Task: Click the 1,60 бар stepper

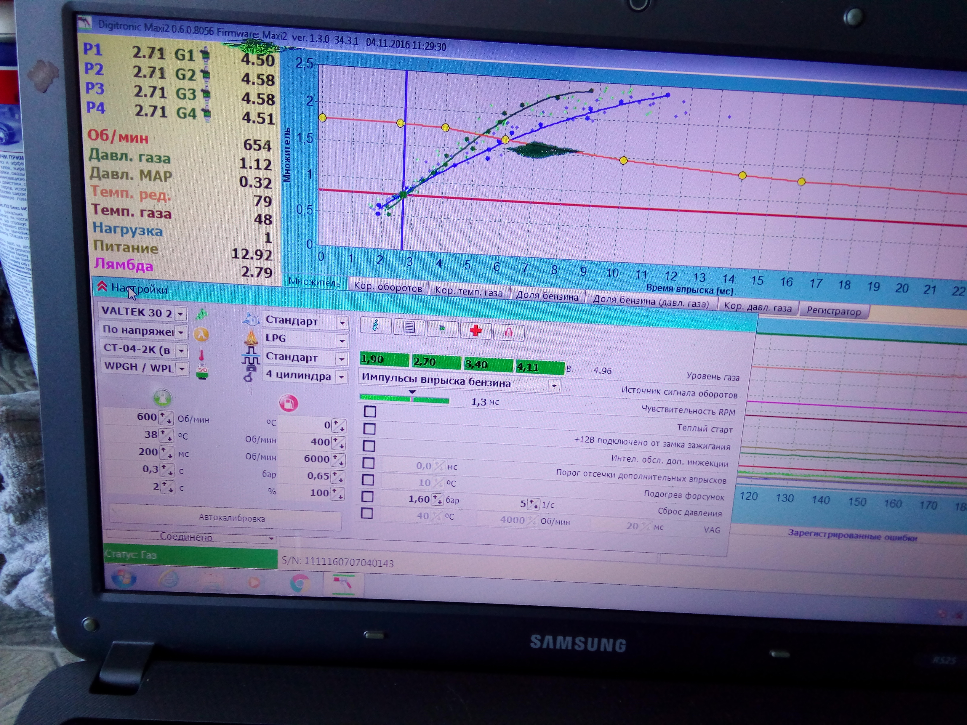Action: [438, 500]
